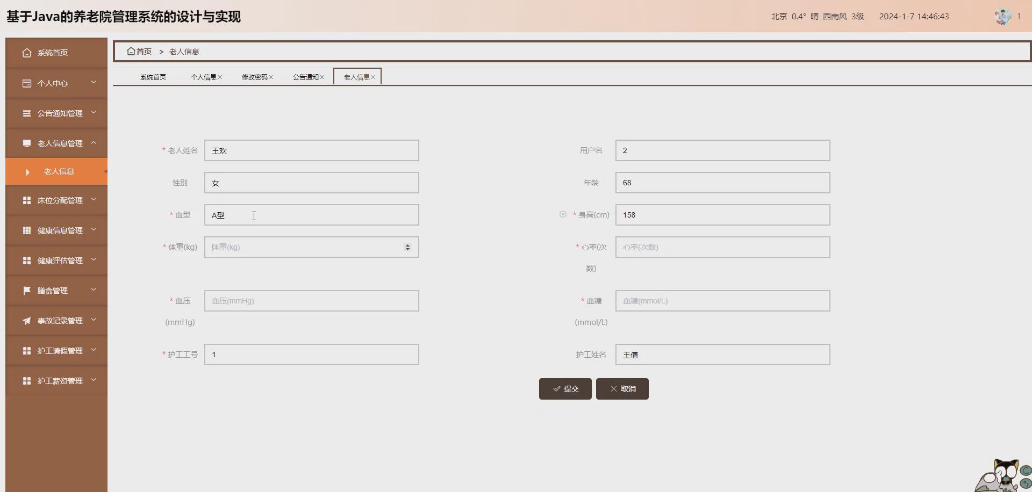
Task: Click the 健康评估管理 grid icon
Action: pos(27,261)
